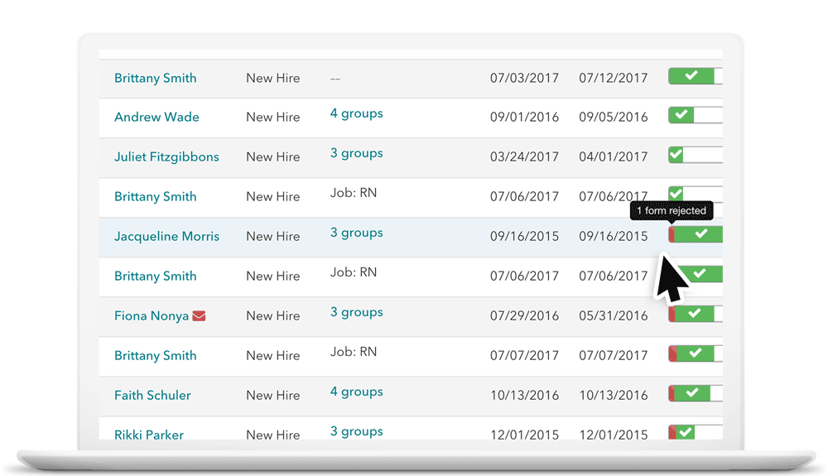Click the green checkmark in Andrew Wade's row
828x476 pixels.
point(681,114)
